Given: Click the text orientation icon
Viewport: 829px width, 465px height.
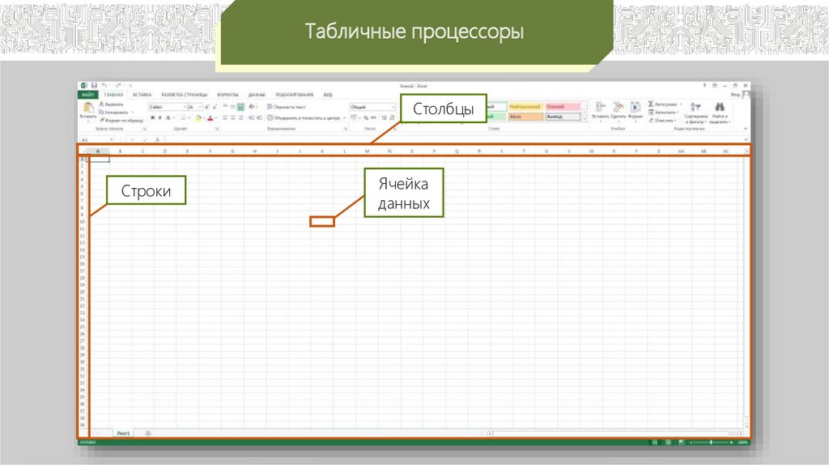Looking at the screenshot, I should point(252,107).
